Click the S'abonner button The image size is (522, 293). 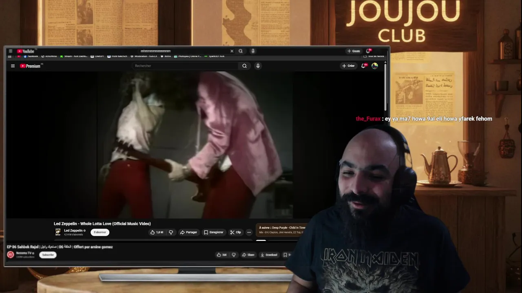(x=100, y=232)
